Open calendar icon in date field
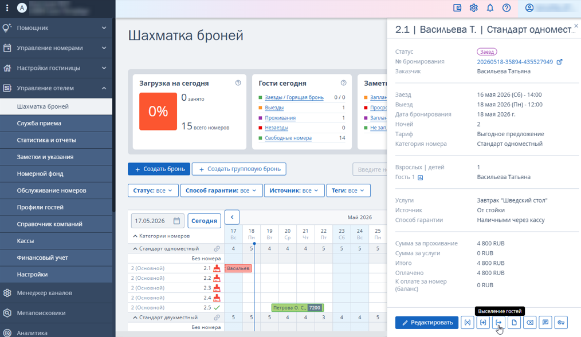This screenshot has width=581, height=337. (176, 221)
